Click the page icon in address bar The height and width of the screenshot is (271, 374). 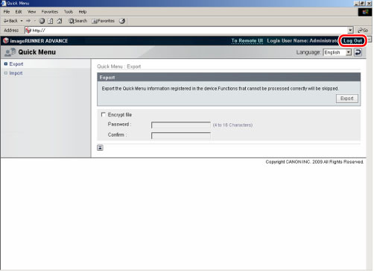28,30
